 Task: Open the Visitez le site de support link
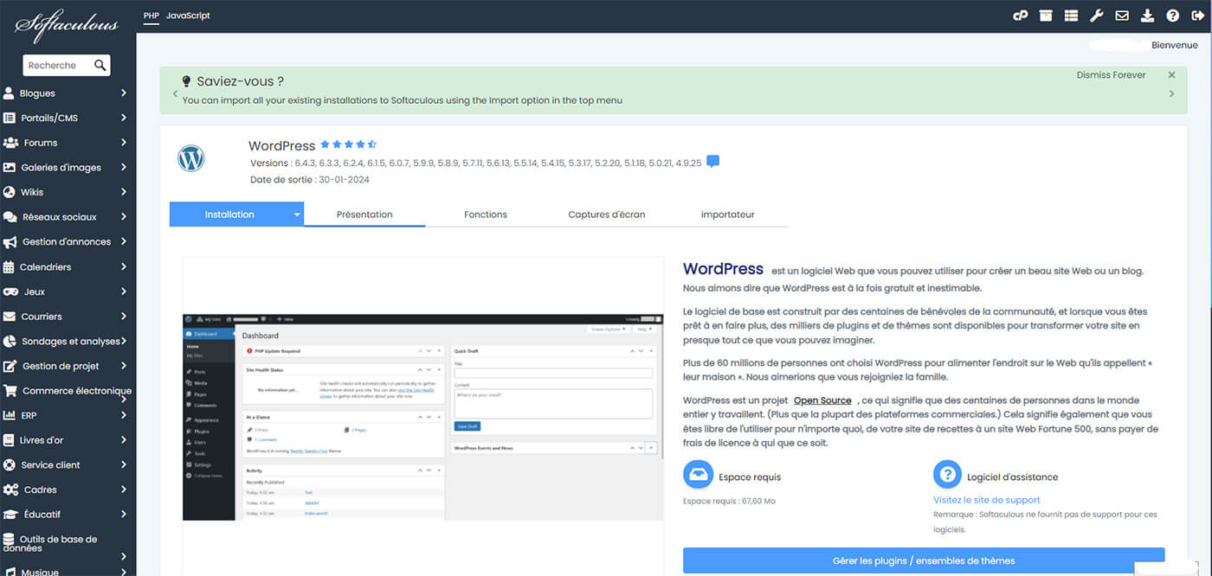pos(988,500)
